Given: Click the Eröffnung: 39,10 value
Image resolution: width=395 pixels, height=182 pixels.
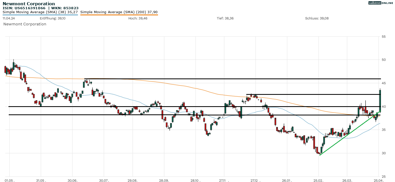Looking at the screenshot, I should click(52, 18).
